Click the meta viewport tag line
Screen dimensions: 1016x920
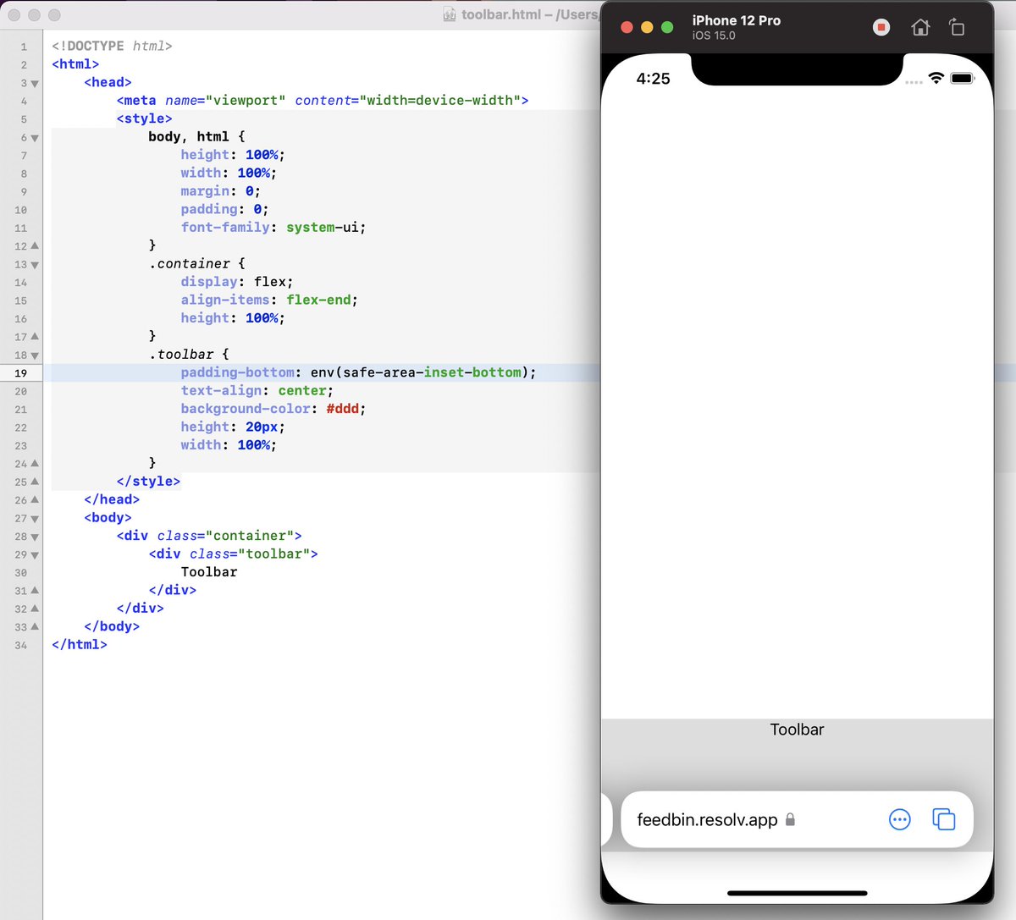[323, 100]
